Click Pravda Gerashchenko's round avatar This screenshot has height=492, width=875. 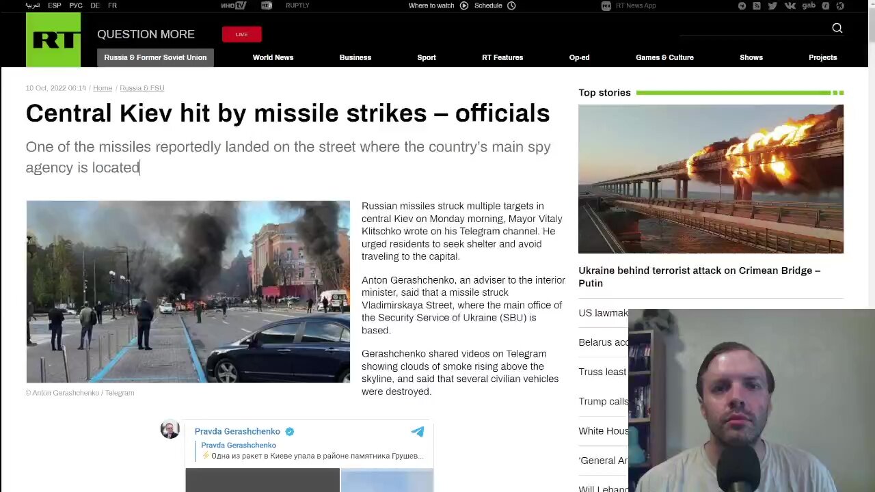pos(170,429)
